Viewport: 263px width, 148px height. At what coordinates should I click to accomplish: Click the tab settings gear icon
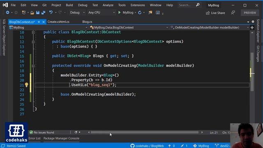(253, 22)
